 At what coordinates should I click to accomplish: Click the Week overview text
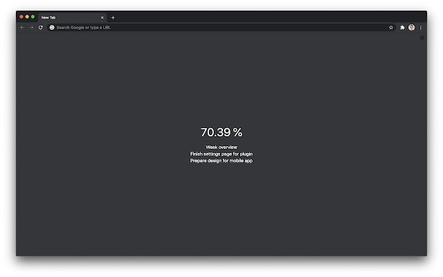(x=221, y=148)
